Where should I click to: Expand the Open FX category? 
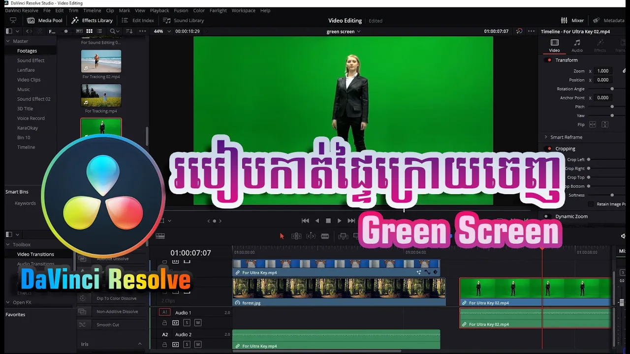(x=8, y=302)
